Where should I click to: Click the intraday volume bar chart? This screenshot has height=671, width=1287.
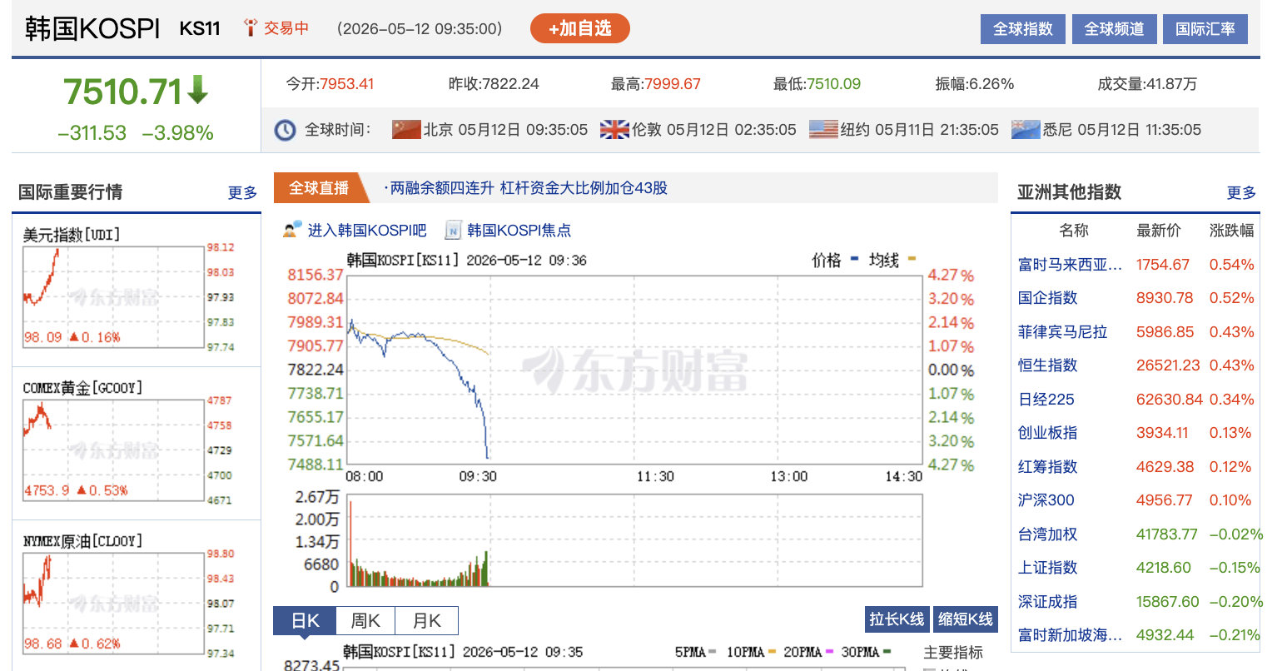(x=634, y=540)
